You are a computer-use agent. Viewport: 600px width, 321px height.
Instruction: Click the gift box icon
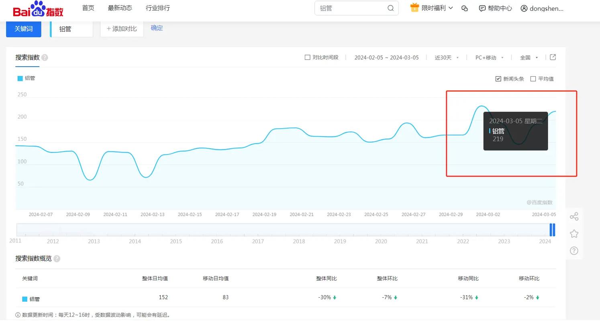[414, 8]
